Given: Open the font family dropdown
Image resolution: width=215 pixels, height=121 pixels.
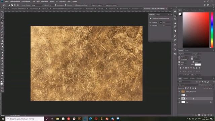Looking at the screenshot, I should tap(185, 54).
